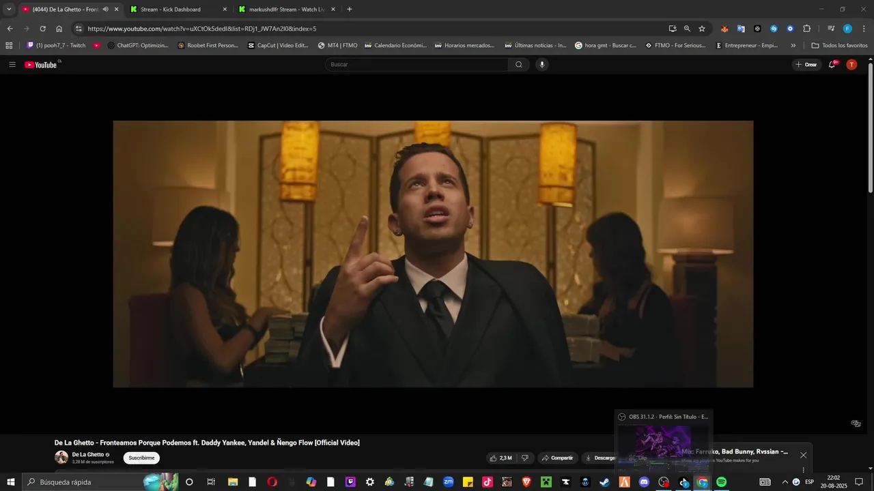Start voice search with the microphone icon

coord(542,65)
